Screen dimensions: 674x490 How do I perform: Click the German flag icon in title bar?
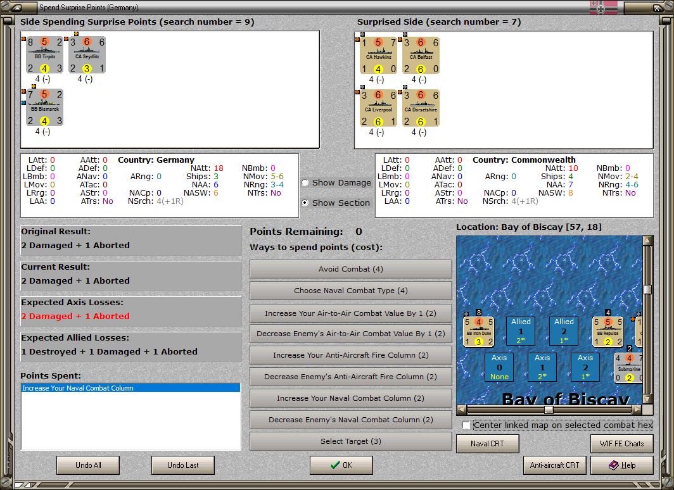pyautogui.click(x=604, y=8)
